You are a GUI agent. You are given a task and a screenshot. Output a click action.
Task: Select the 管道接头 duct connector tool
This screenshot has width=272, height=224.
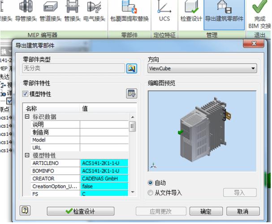point(51,11)
